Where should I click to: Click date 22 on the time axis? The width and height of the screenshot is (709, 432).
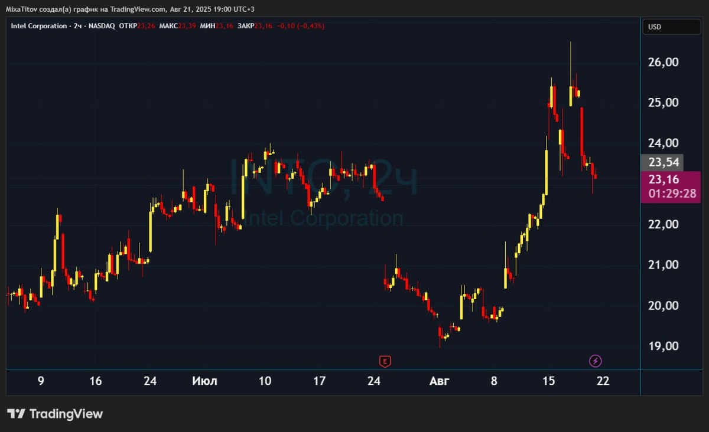pos(603,381)
